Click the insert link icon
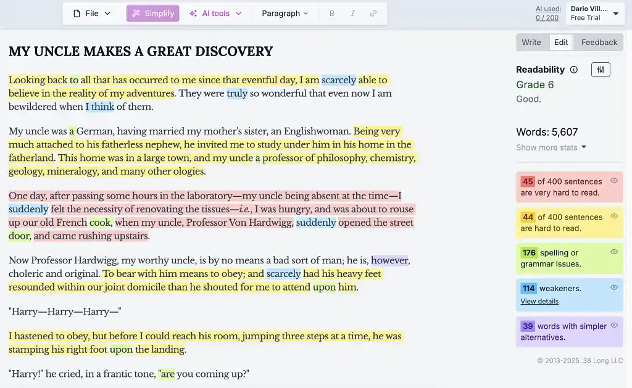This screenshot has width=632, height=388. tap(373, 13)
